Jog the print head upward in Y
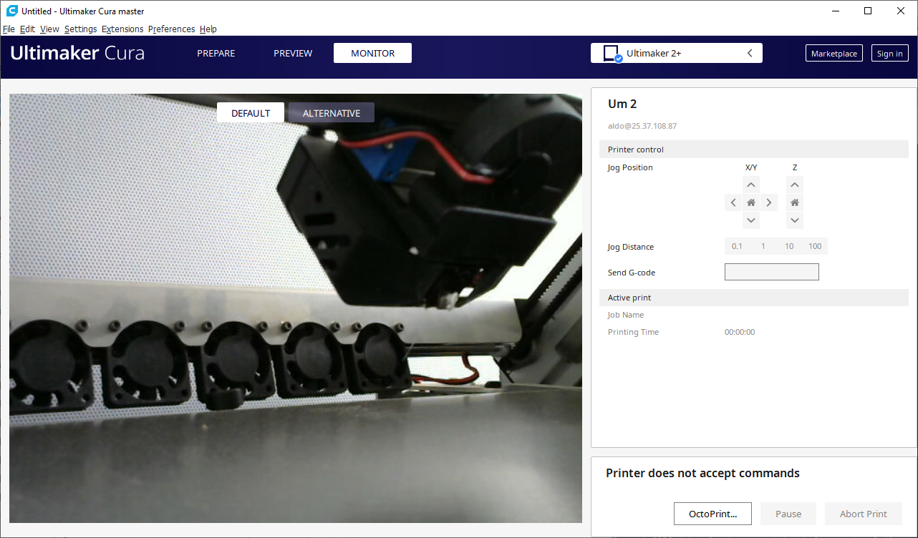 click(750, 184)
